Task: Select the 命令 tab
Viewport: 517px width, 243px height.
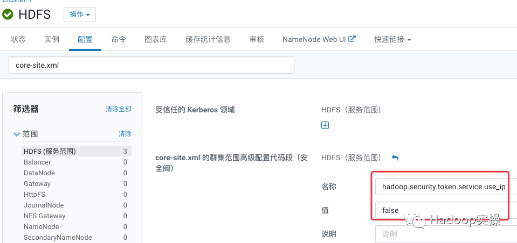Action: pyautogui.click(x=119, y=39)
